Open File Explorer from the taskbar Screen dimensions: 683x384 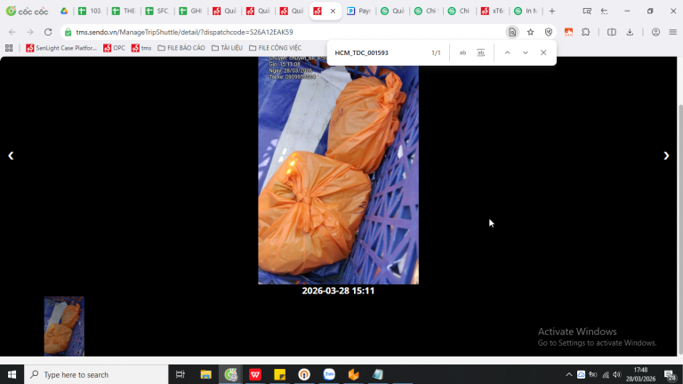pos(205,374)
